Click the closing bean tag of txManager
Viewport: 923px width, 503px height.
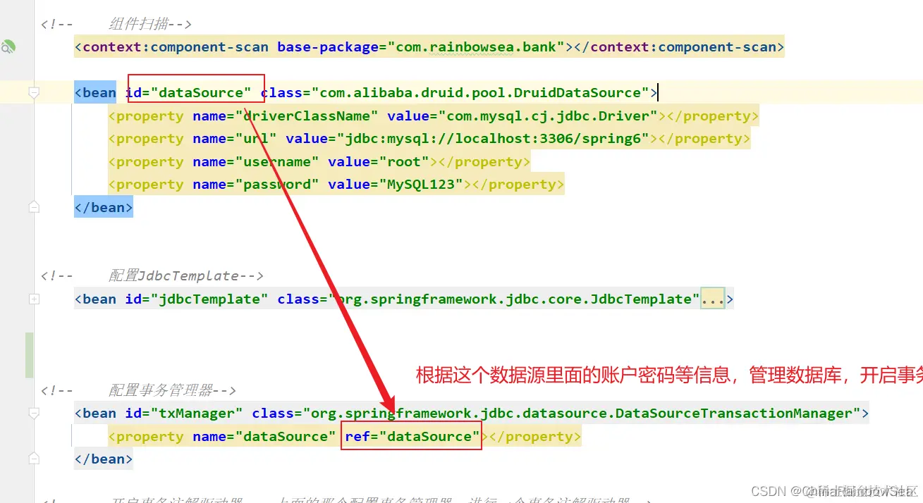[x=104, y=459]
